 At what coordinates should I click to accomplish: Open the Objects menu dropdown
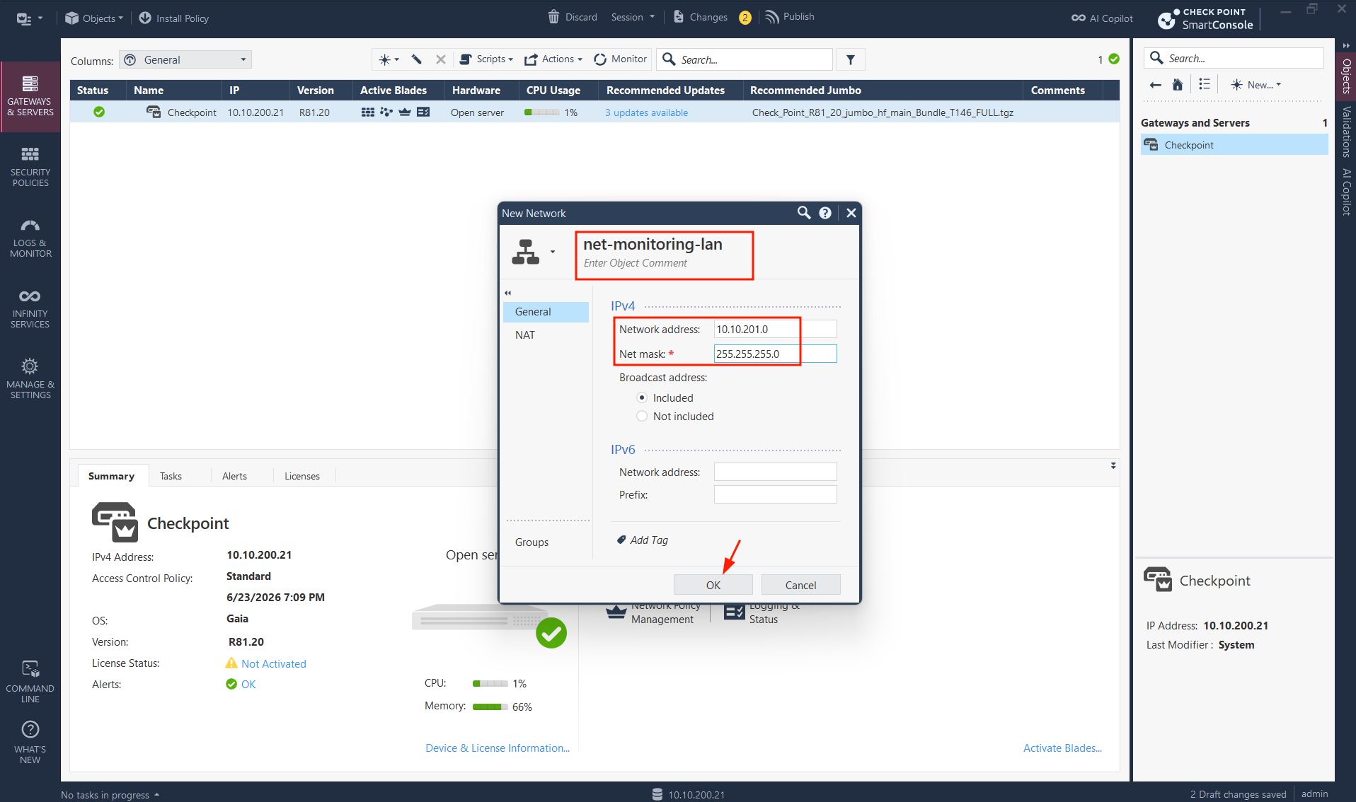pyautogui.click(x=93, y=18)
